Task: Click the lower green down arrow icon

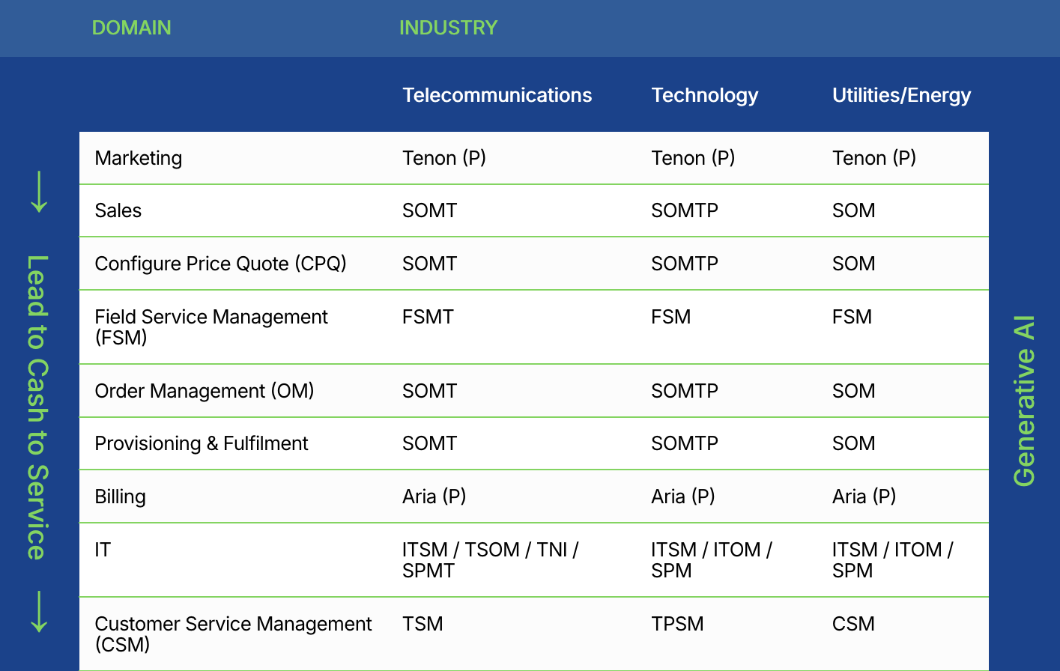Action: 39,611
